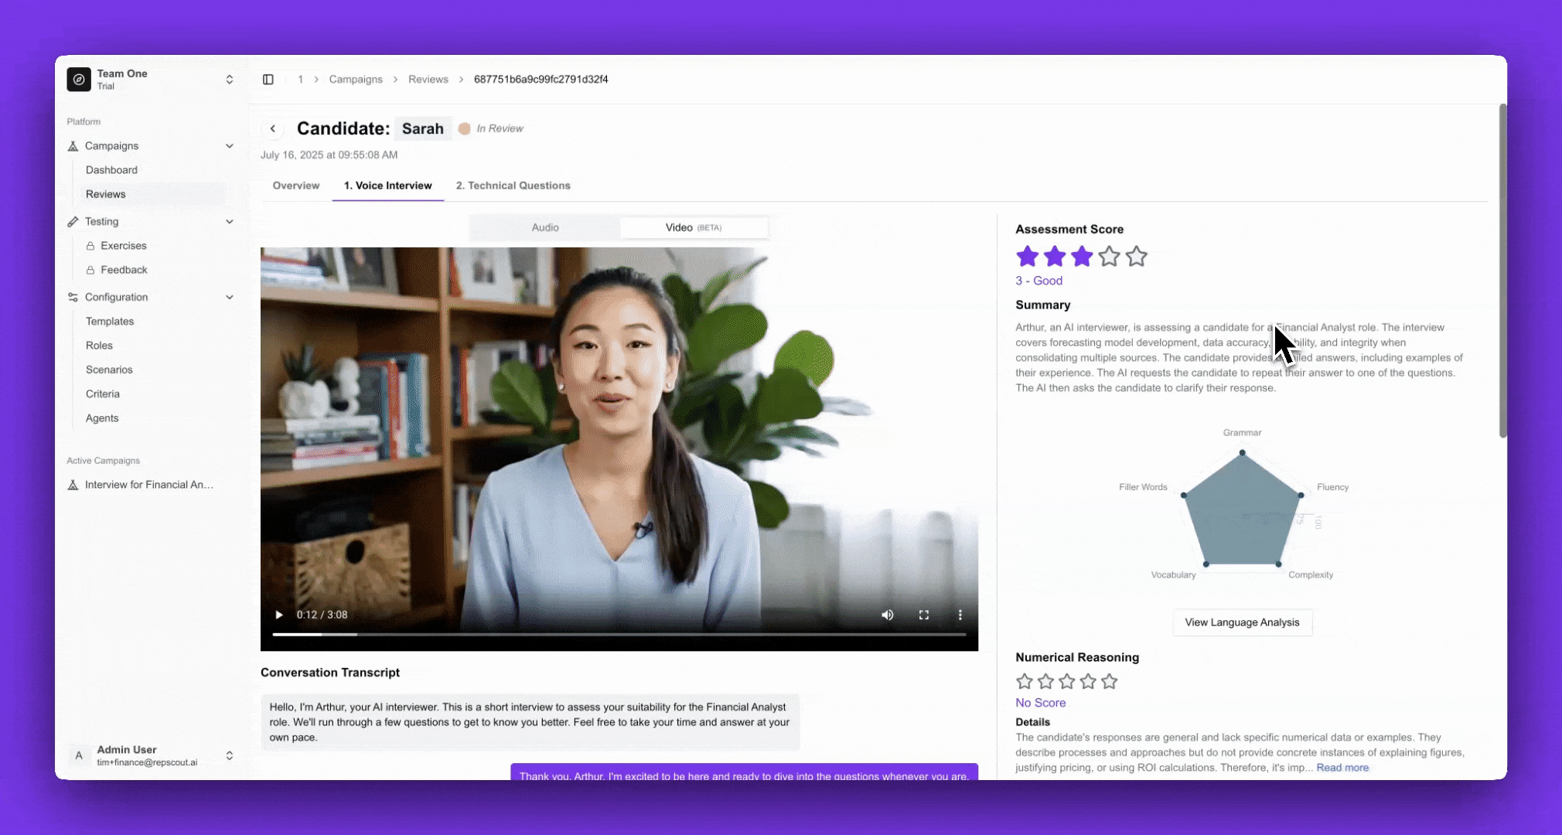The width and height of the screenshot is (1562, 835).
Task: Click the Campaigns flask icon in sidebar
Action: (x=73, y=146)
